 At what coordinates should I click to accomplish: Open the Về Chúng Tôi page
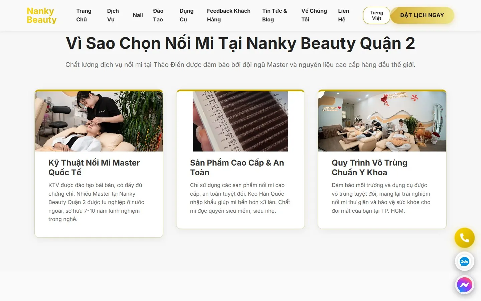tap(314, 15)
